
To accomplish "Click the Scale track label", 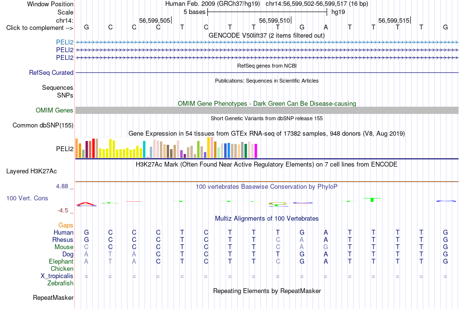I will click(65, 12).
